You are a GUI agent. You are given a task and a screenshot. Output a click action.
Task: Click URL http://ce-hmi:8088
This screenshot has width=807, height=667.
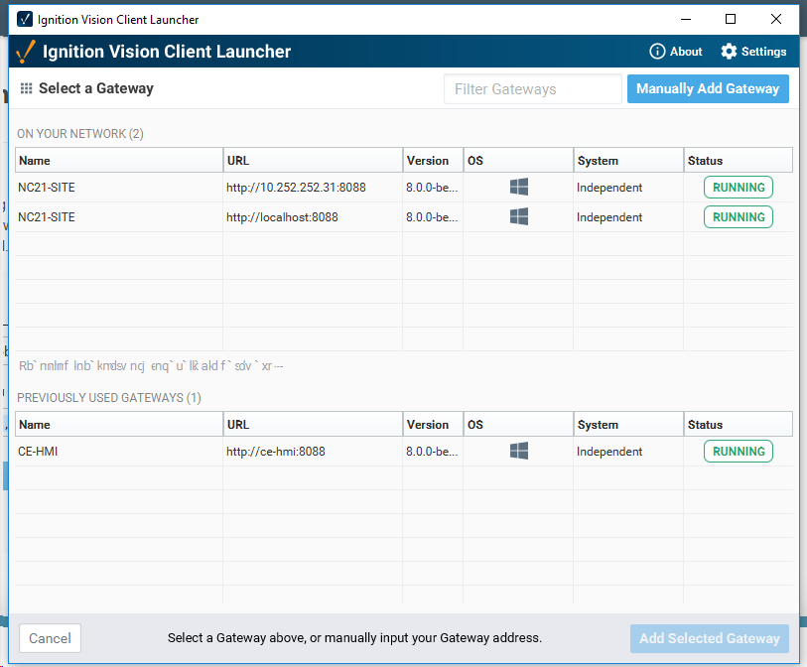click(276, 452)
